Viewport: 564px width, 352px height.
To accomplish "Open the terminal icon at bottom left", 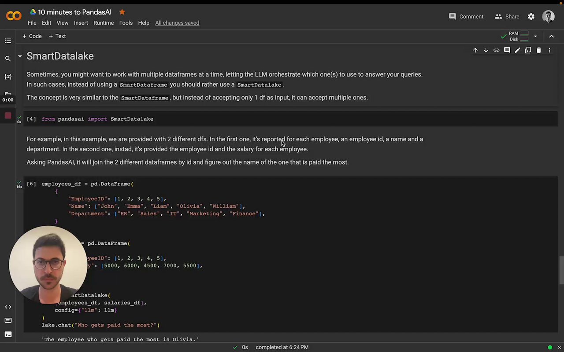I will pyautogui.click(x=8, y=334).
